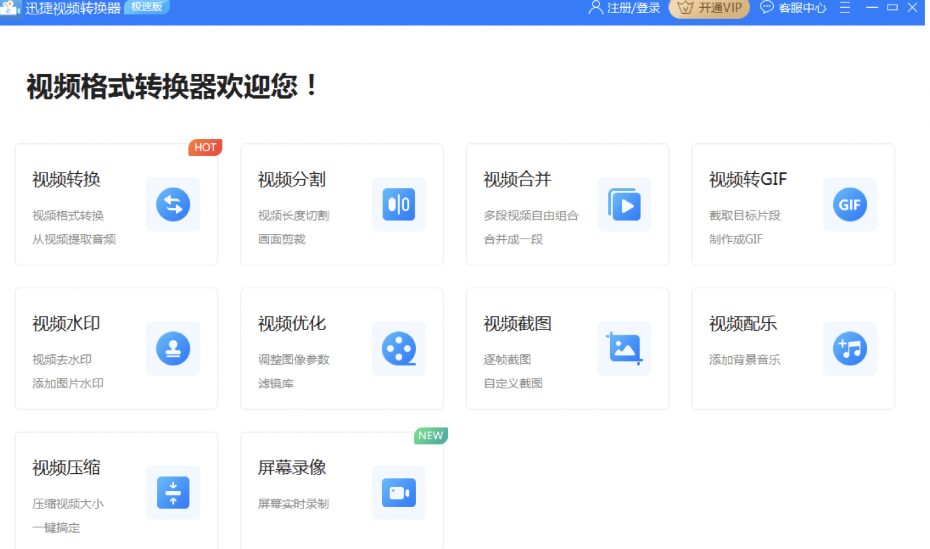Click the 视频合并 merge videos icon
The width and height of the screenshot is (930, 549).
624,205
